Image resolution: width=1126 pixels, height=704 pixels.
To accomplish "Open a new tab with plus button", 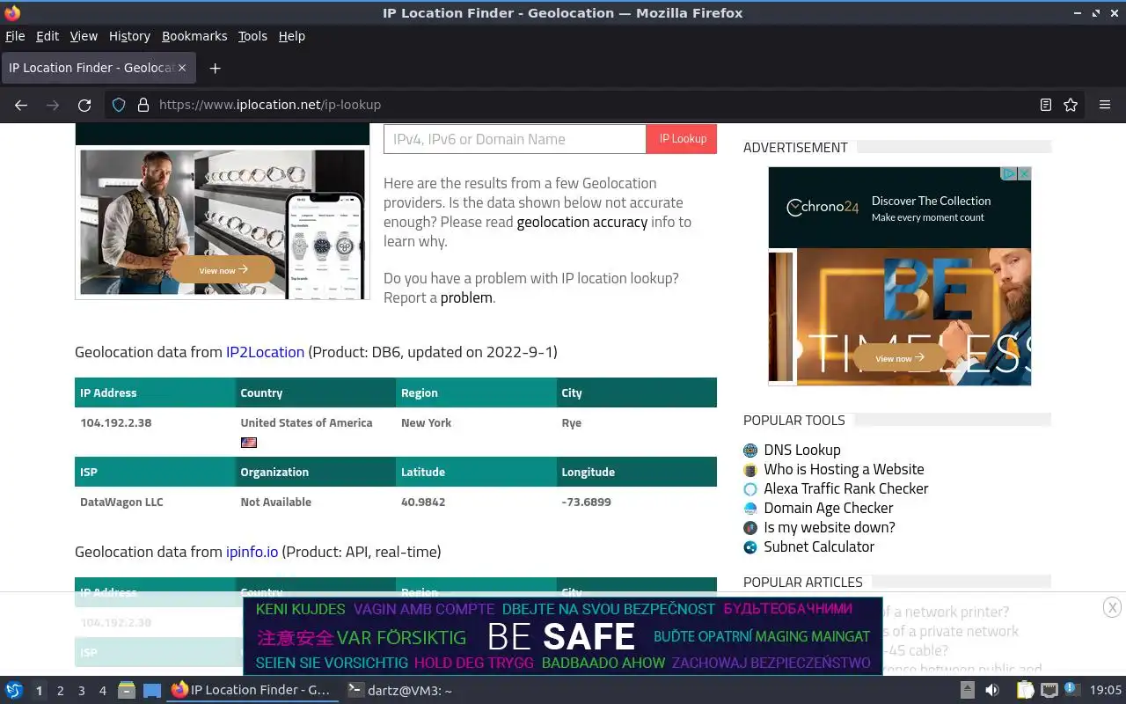I will (215, 68).
